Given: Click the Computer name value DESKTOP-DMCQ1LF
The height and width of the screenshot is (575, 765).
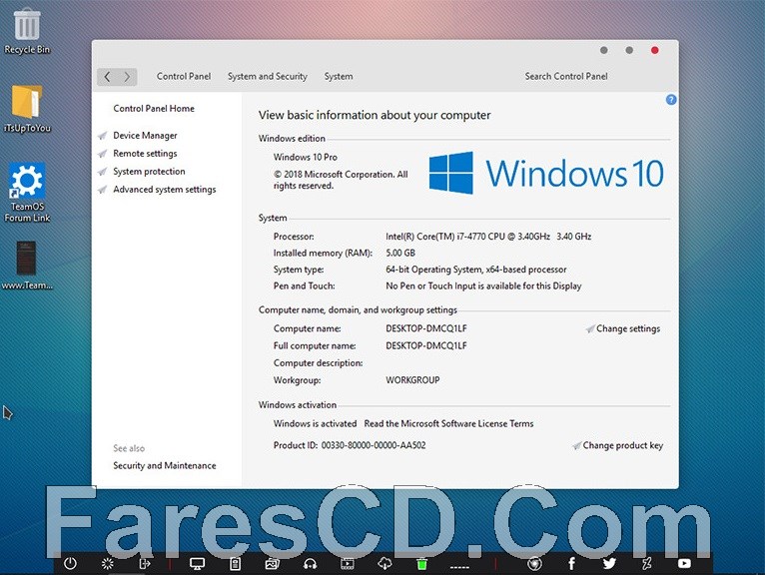Looking at the screenshot, I should click(426, 328).
